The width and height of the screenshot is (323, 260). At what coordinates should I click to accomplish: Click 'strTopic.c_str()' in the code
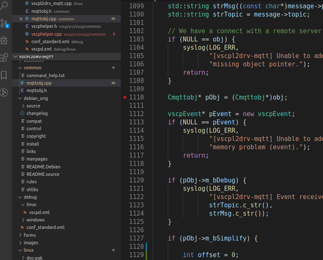pyautogui.click(x=239, y=205)
